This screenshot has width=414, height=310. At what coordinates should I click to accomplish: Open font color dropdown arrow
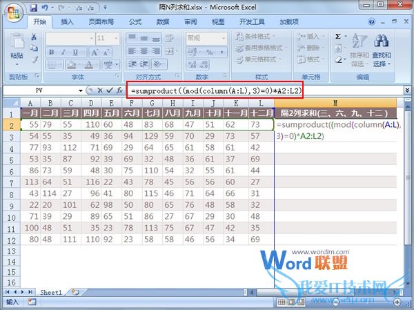coord(97,64)
